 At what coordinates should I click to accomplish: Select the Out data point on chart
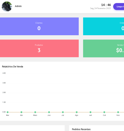(x=104, y=112)
